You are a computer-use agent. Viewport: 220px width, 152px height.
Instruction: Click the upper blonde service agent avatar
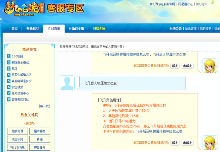pyautogui.click(x=210, y=66)
